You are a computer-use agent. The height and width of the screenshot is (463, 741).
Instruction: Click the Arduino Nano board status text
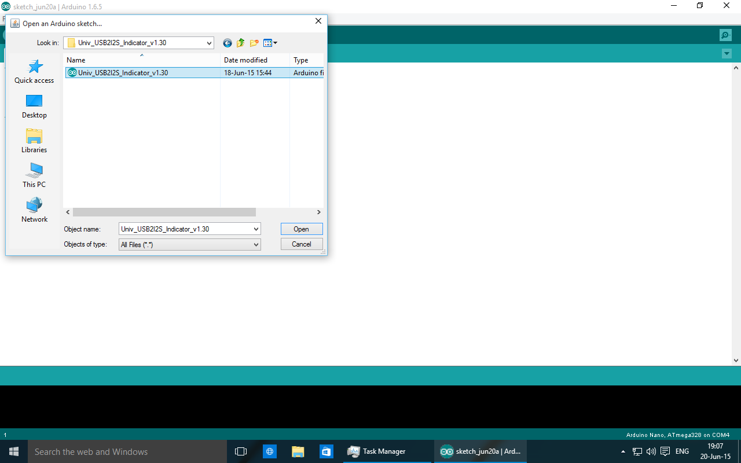[x=678, y=435]
